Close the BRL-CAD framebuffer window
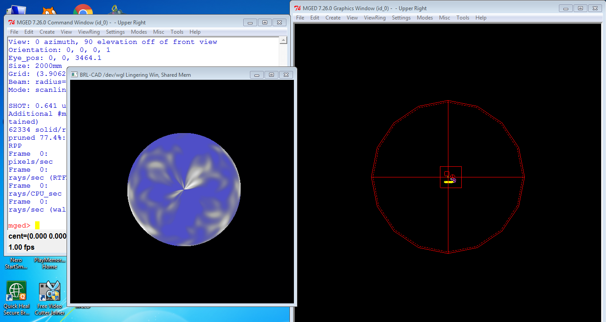The image size is (606, 322). click(x=286, y=75)
